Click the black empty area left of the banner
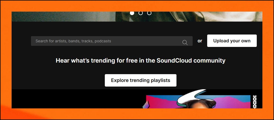This screenshot has height=120, width=274. [77, 99]
